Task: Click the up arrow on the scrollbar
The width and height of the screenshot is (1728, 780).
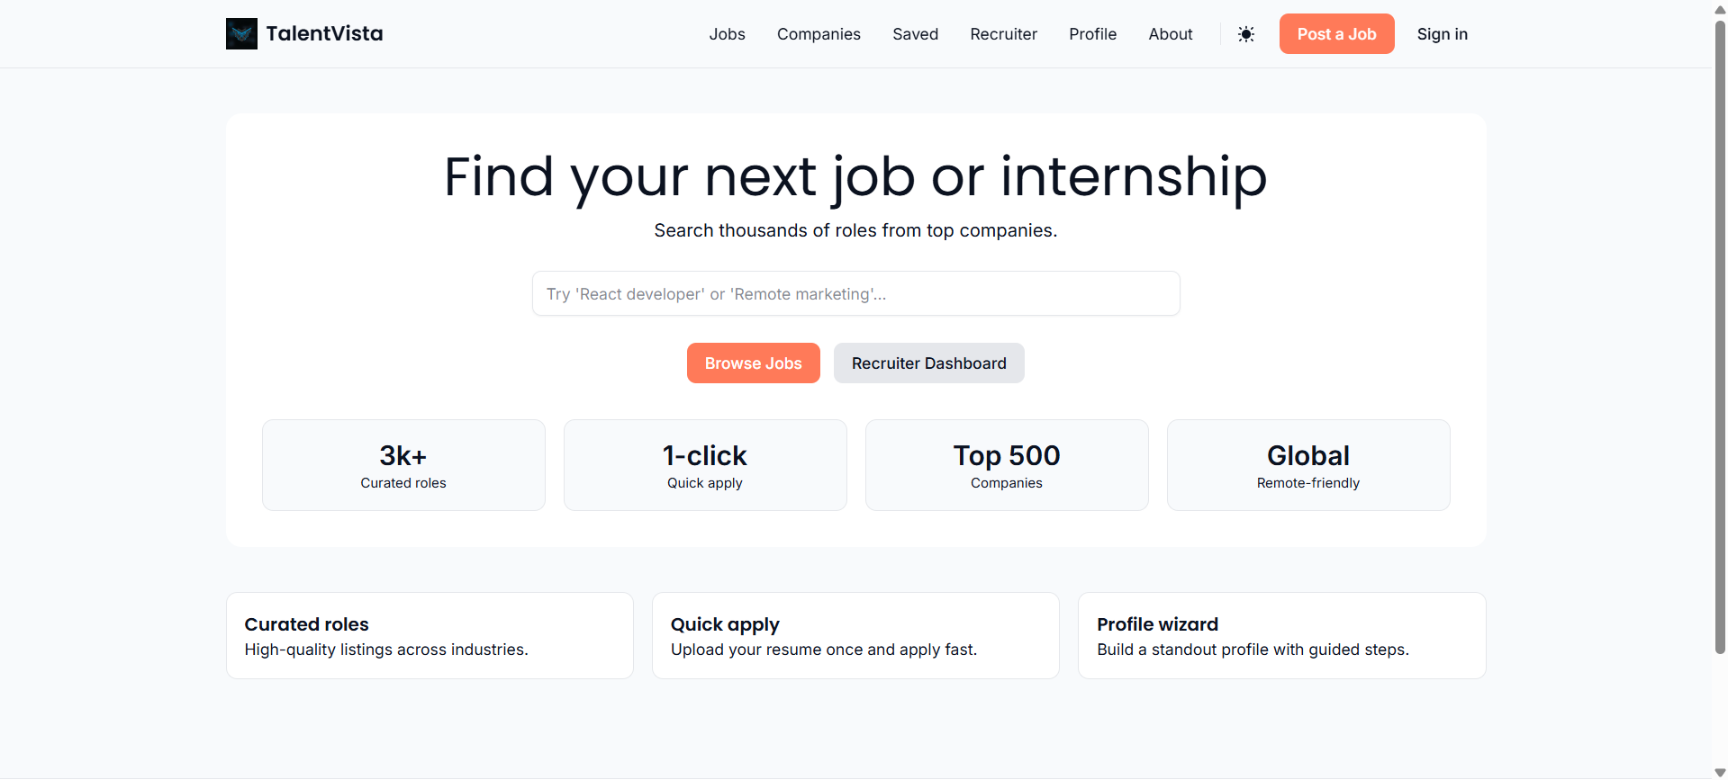Action: pyautogui.click(x=1718, y=9)
